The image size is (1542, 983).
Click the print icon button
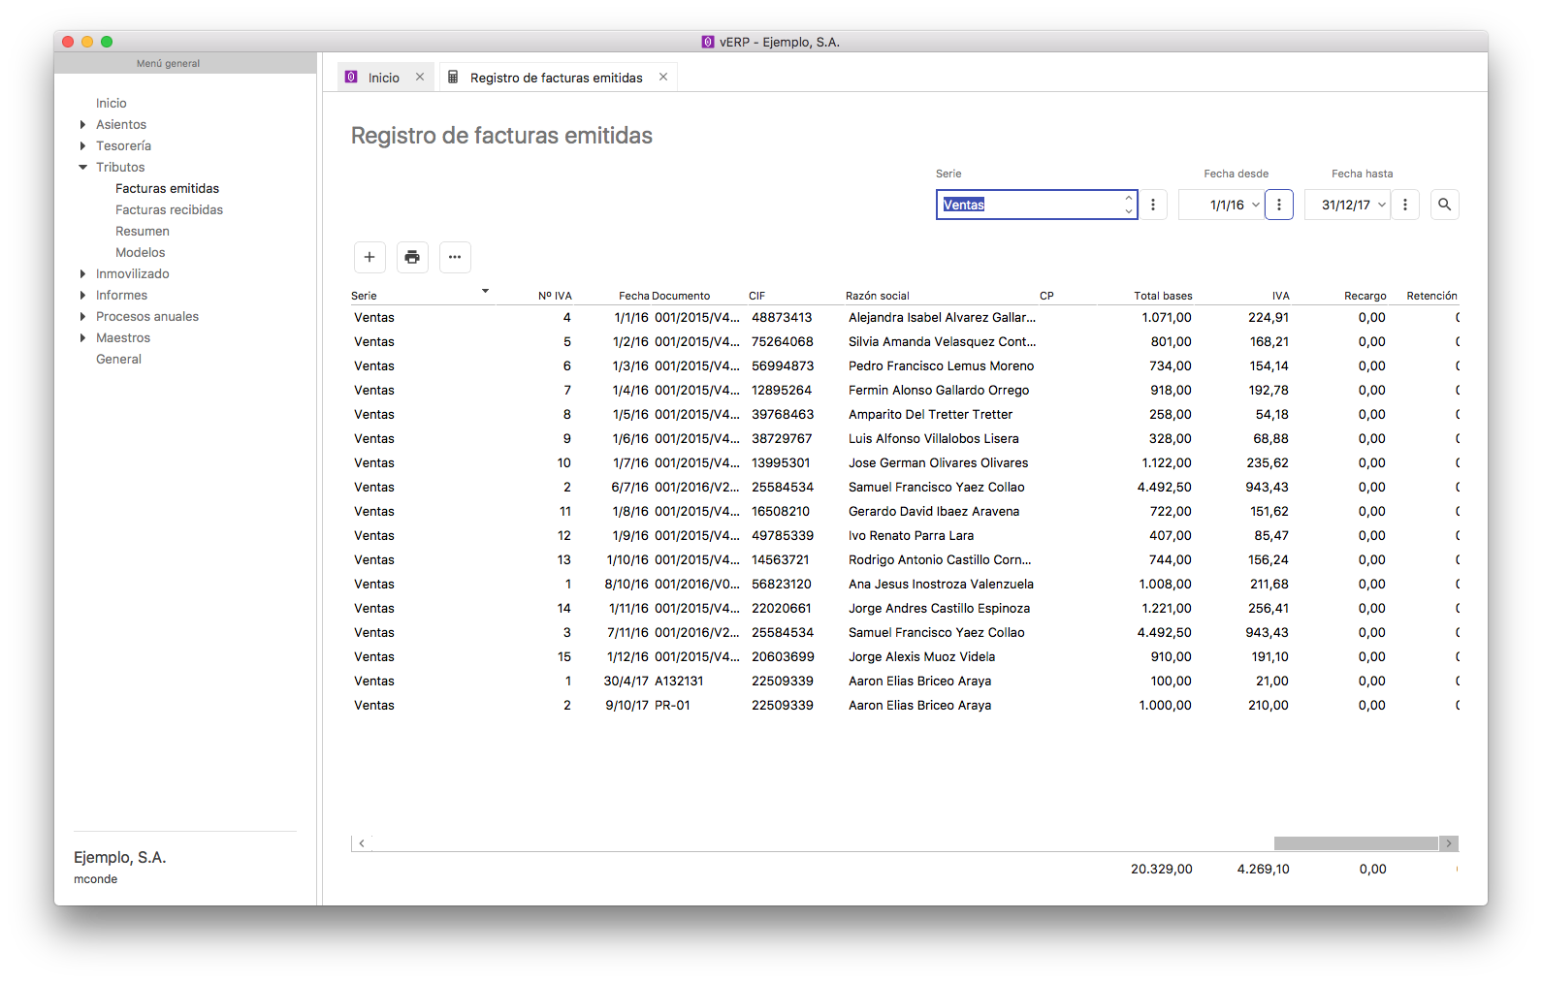pyautogui.click(x=412, y=257)
